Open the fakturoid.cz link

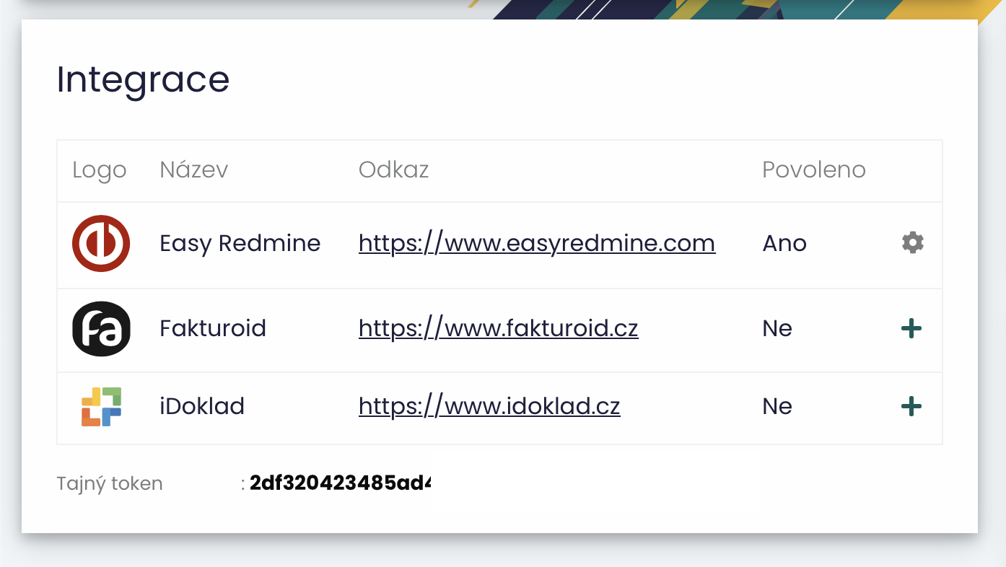click(x=499, y=329)
